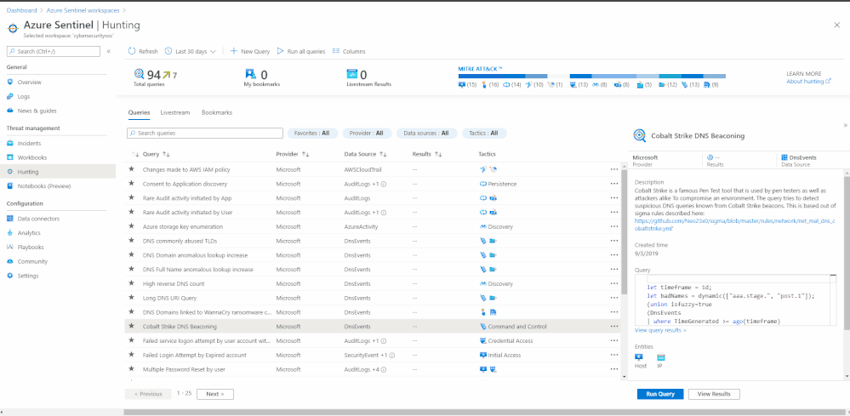Viewport: 850px width, 416px height.
Task: Select the Queries tab
Action: pyautogui.click(x=139, y=112)
